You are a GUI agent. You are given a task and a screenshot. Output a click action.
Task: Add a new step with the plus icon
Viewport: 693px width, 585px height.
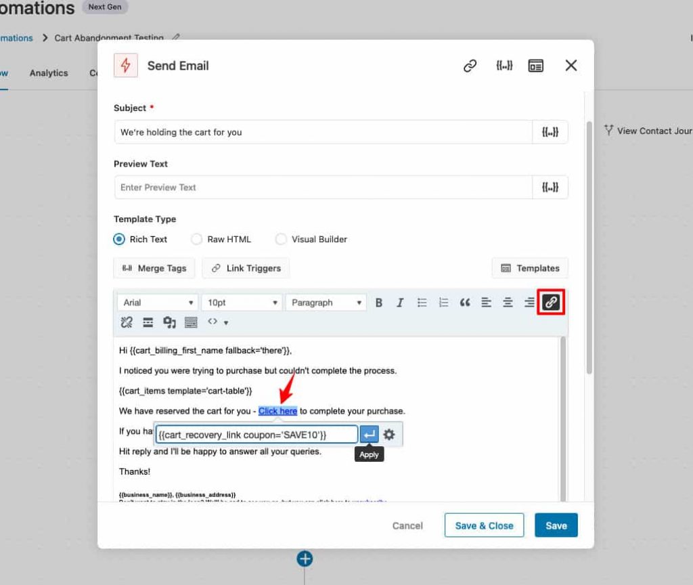coord(305,559)
